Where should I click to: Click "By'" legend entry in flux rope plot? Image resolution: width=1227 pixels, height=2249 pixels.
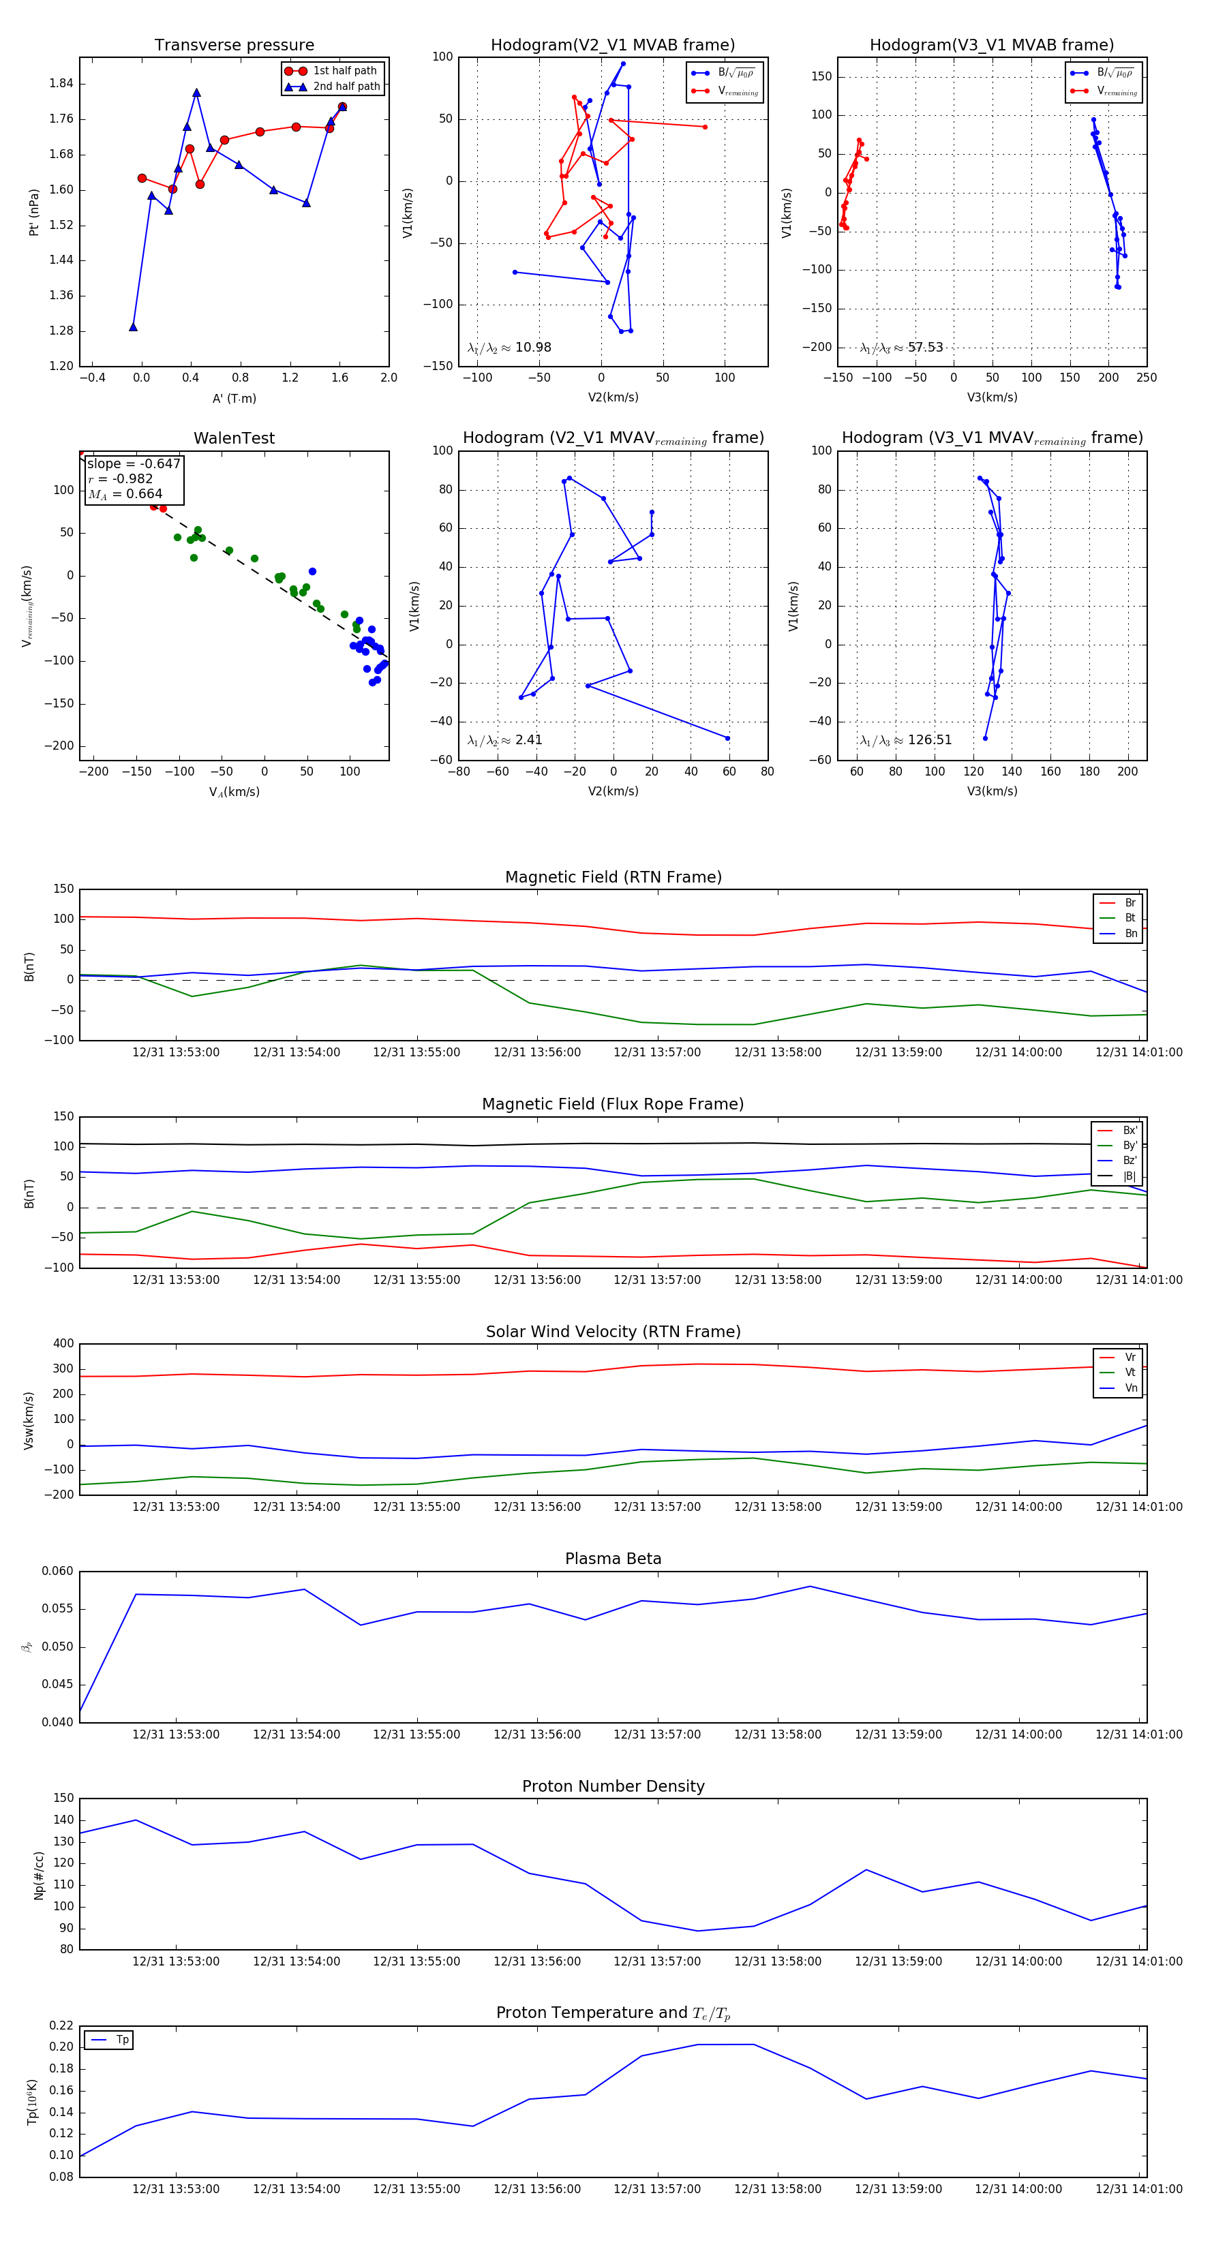pyautogui.click(x=1118, y=1146)
